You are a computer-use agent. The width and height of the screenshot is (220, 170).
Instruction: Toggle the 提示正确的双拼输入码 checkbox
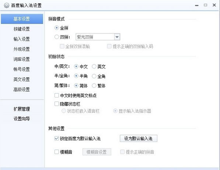coord(109,46)
